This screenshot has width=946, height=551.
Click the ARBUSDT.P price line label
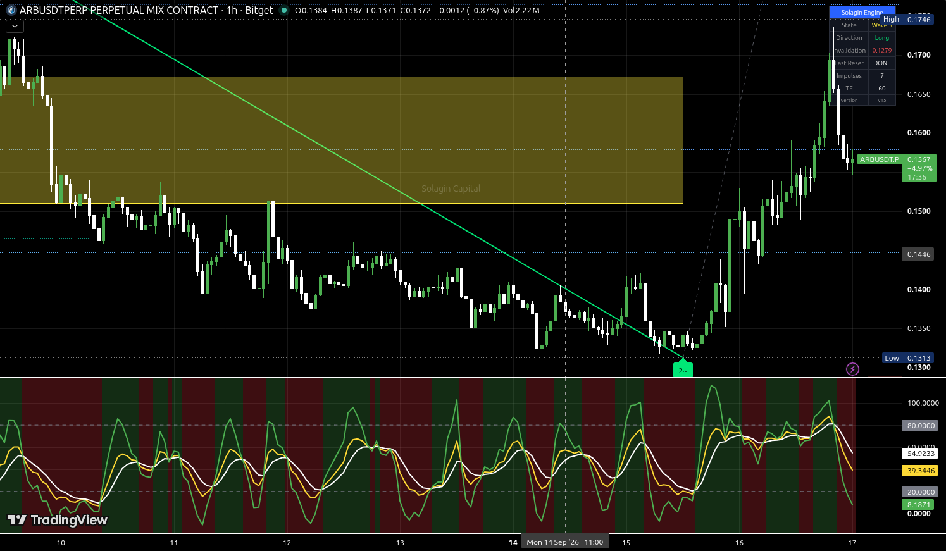coord(879,159)
